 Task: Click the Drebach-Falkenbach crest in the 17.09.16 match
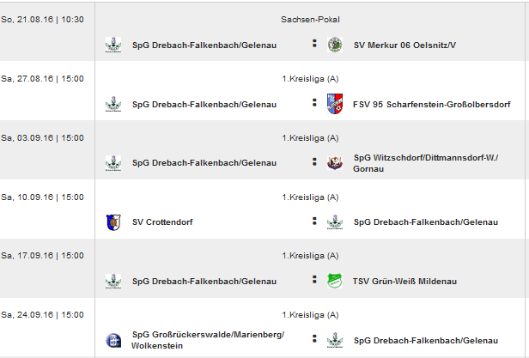(x=113, y=281)
